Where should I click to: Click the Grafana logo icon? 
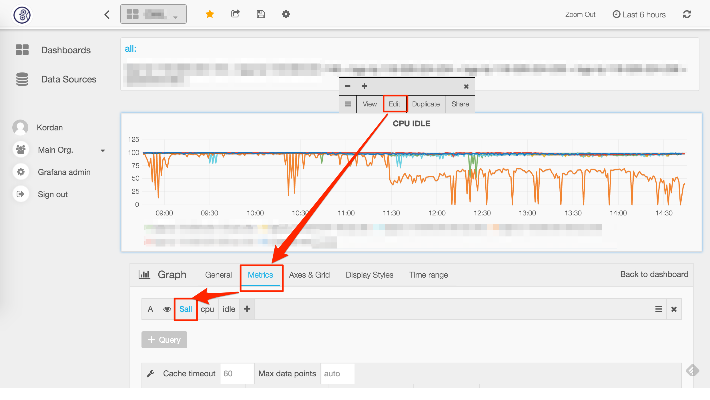22,15
